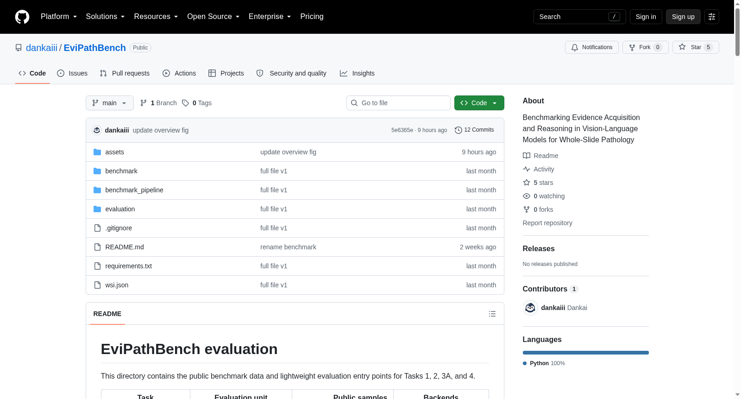This screenshot has height=399, width=741.
Task: Open the commit hash 5e6365e
Action: click(402, 130)
